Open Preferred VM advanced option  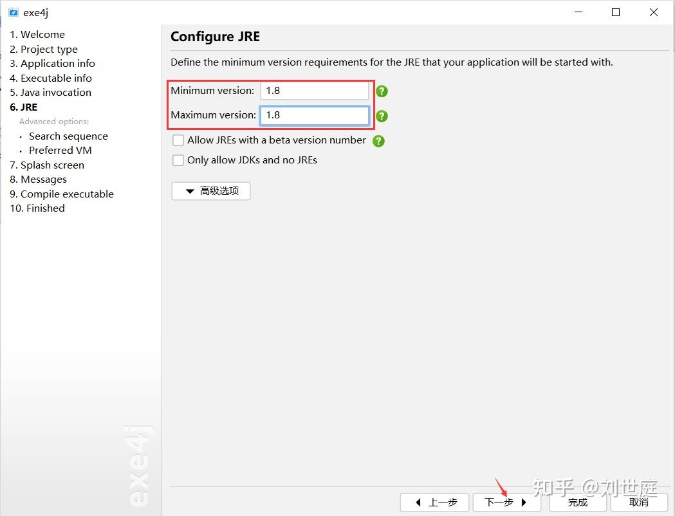coord(60,151)
